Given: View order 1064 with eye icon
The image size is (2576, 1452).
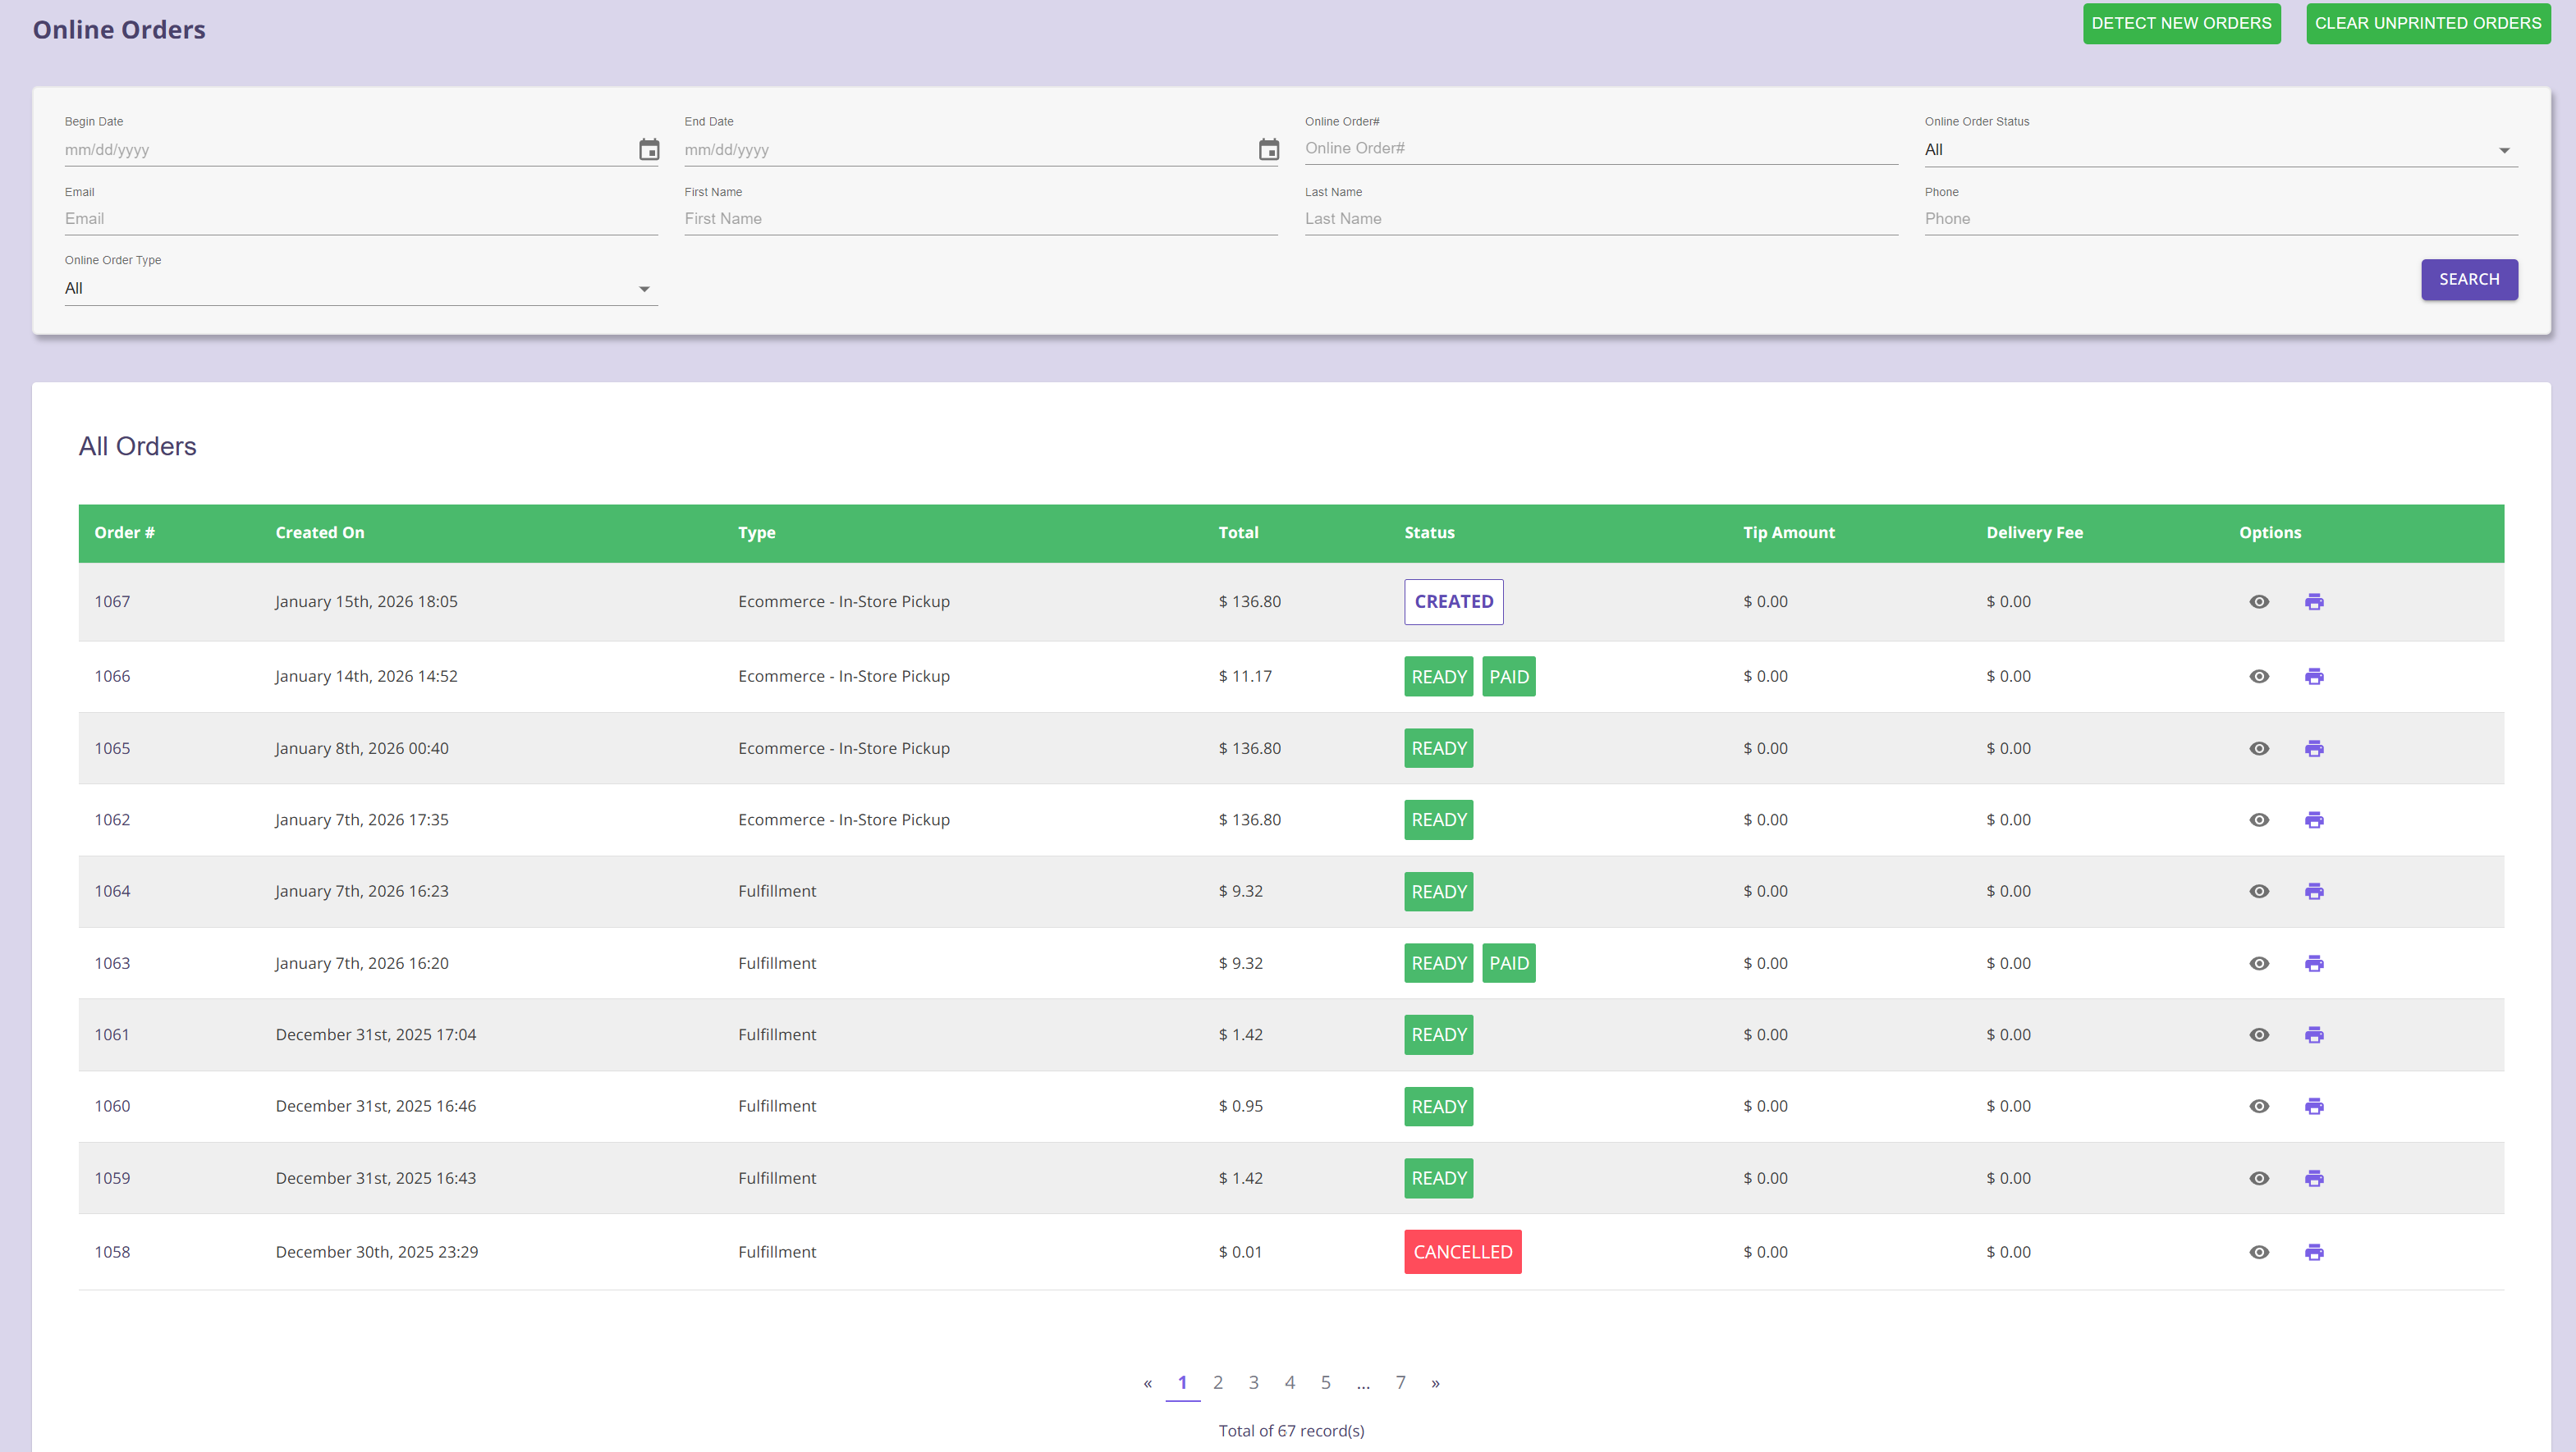Looking at the screenshot, I should 2258,892.
